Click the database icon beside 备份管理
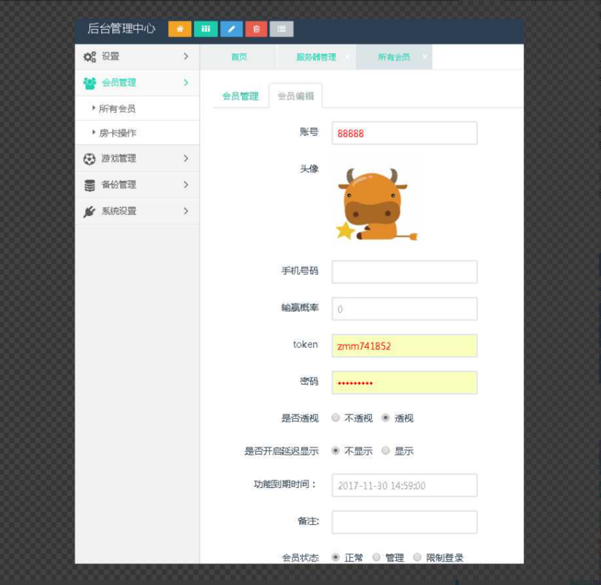Viewport: 601px width, 585px height. [x=89, y=185]
